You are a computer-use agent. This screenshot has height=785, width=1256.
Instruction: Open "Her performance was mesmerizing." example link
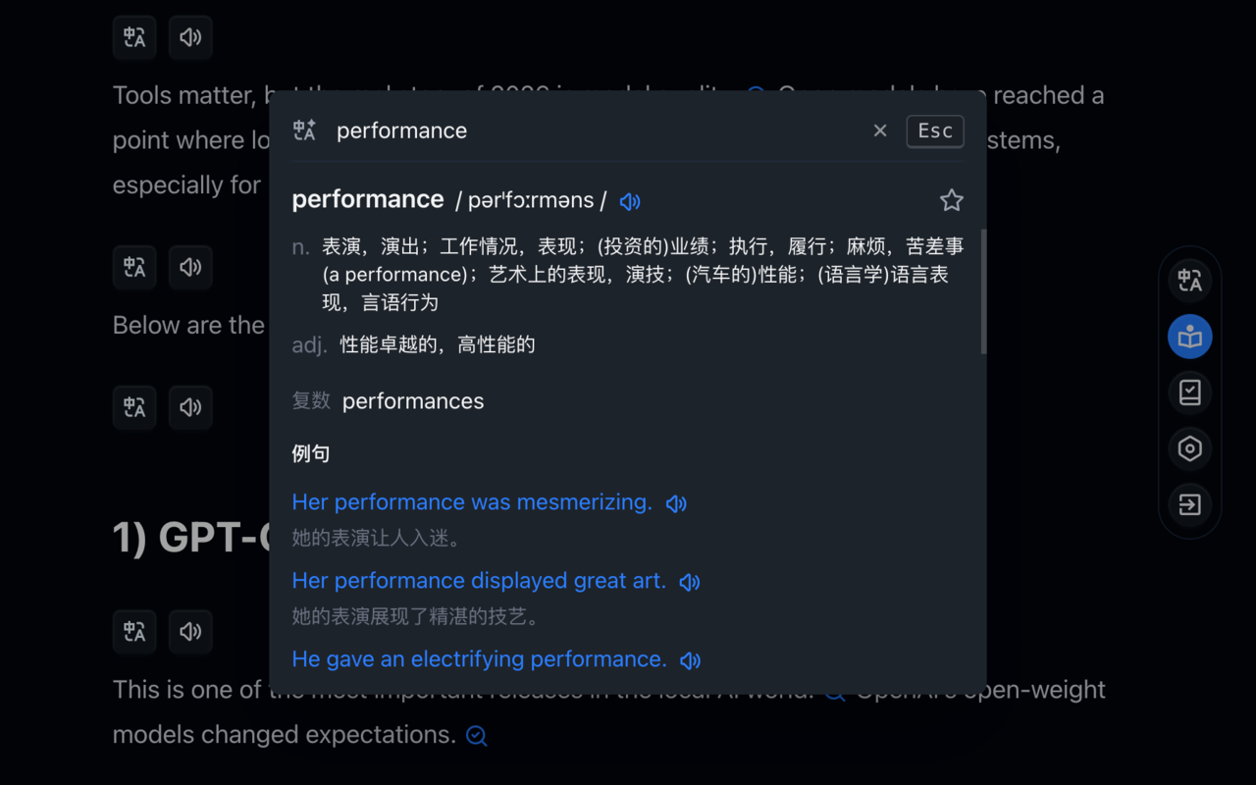point(472,502)
